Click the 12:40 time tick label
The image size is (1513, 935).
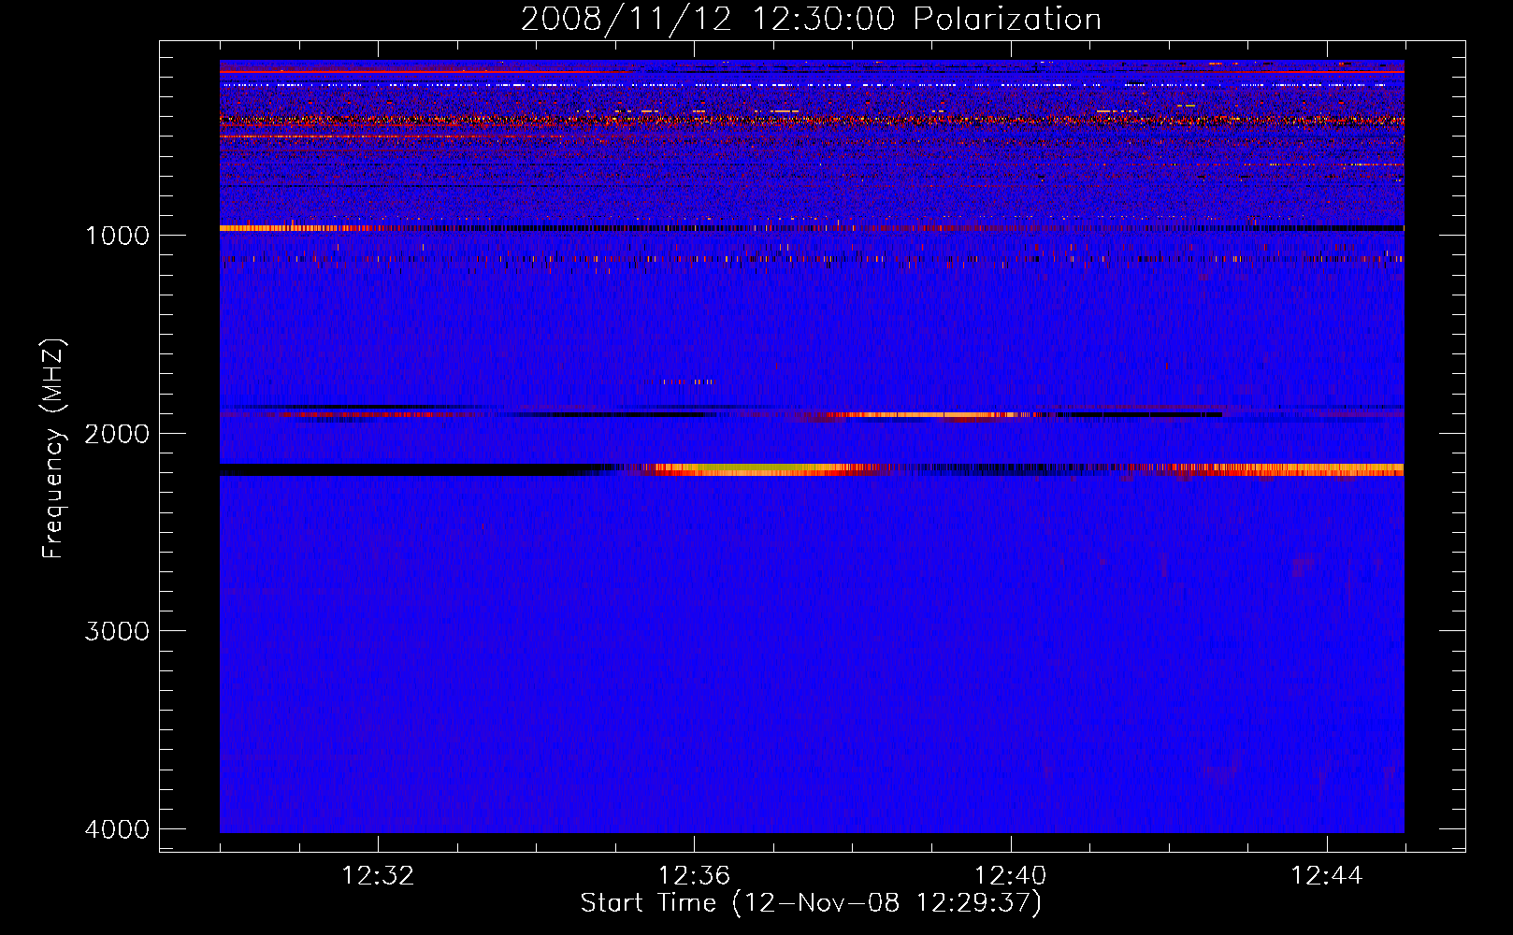click(x=1010, y=876)
